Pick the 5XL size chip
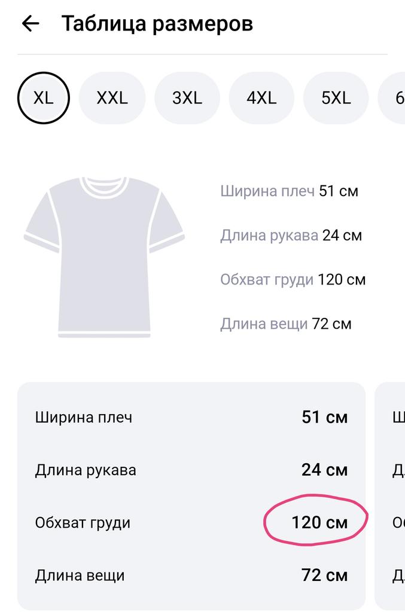Viewport: 405px width, 612px height. 336,98
